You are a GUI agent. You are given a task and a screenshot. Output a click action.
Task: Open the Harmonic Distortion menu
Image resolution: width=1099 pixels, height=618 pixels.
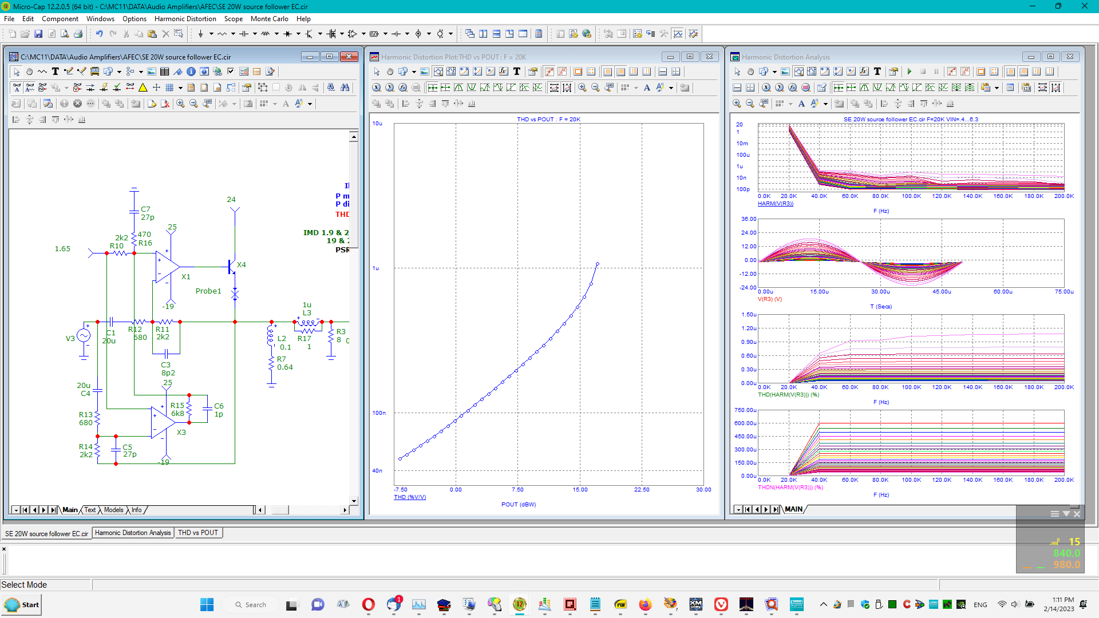[x=185, y=19]
